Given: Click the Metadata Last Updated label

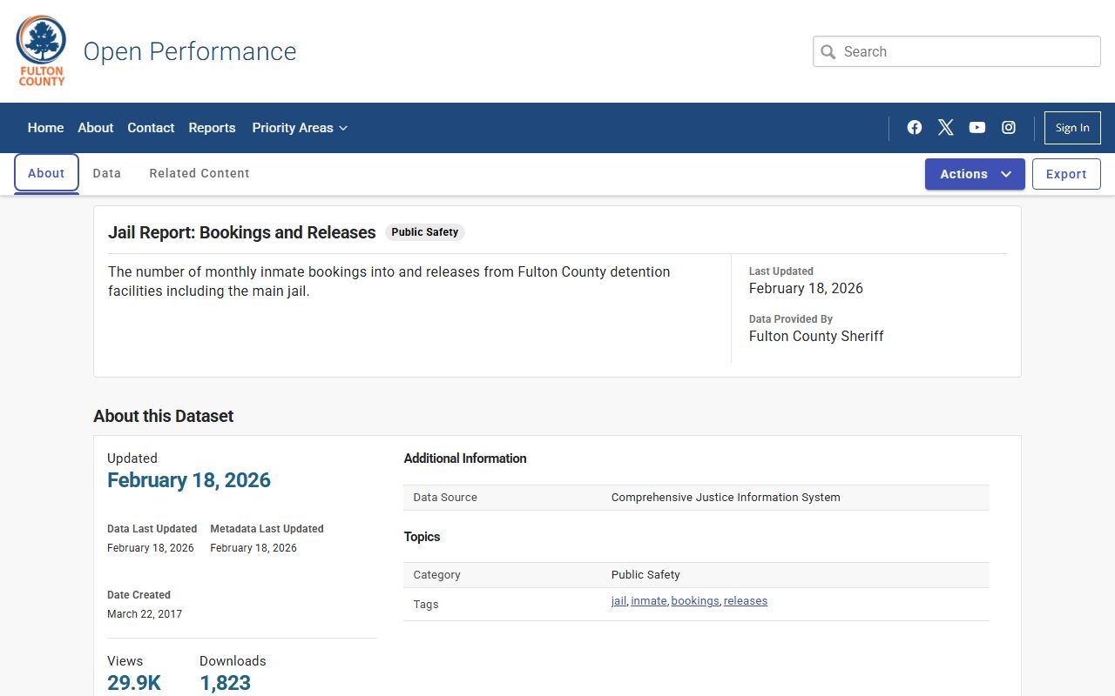Looking at the screenshot, I should (267, 529).
